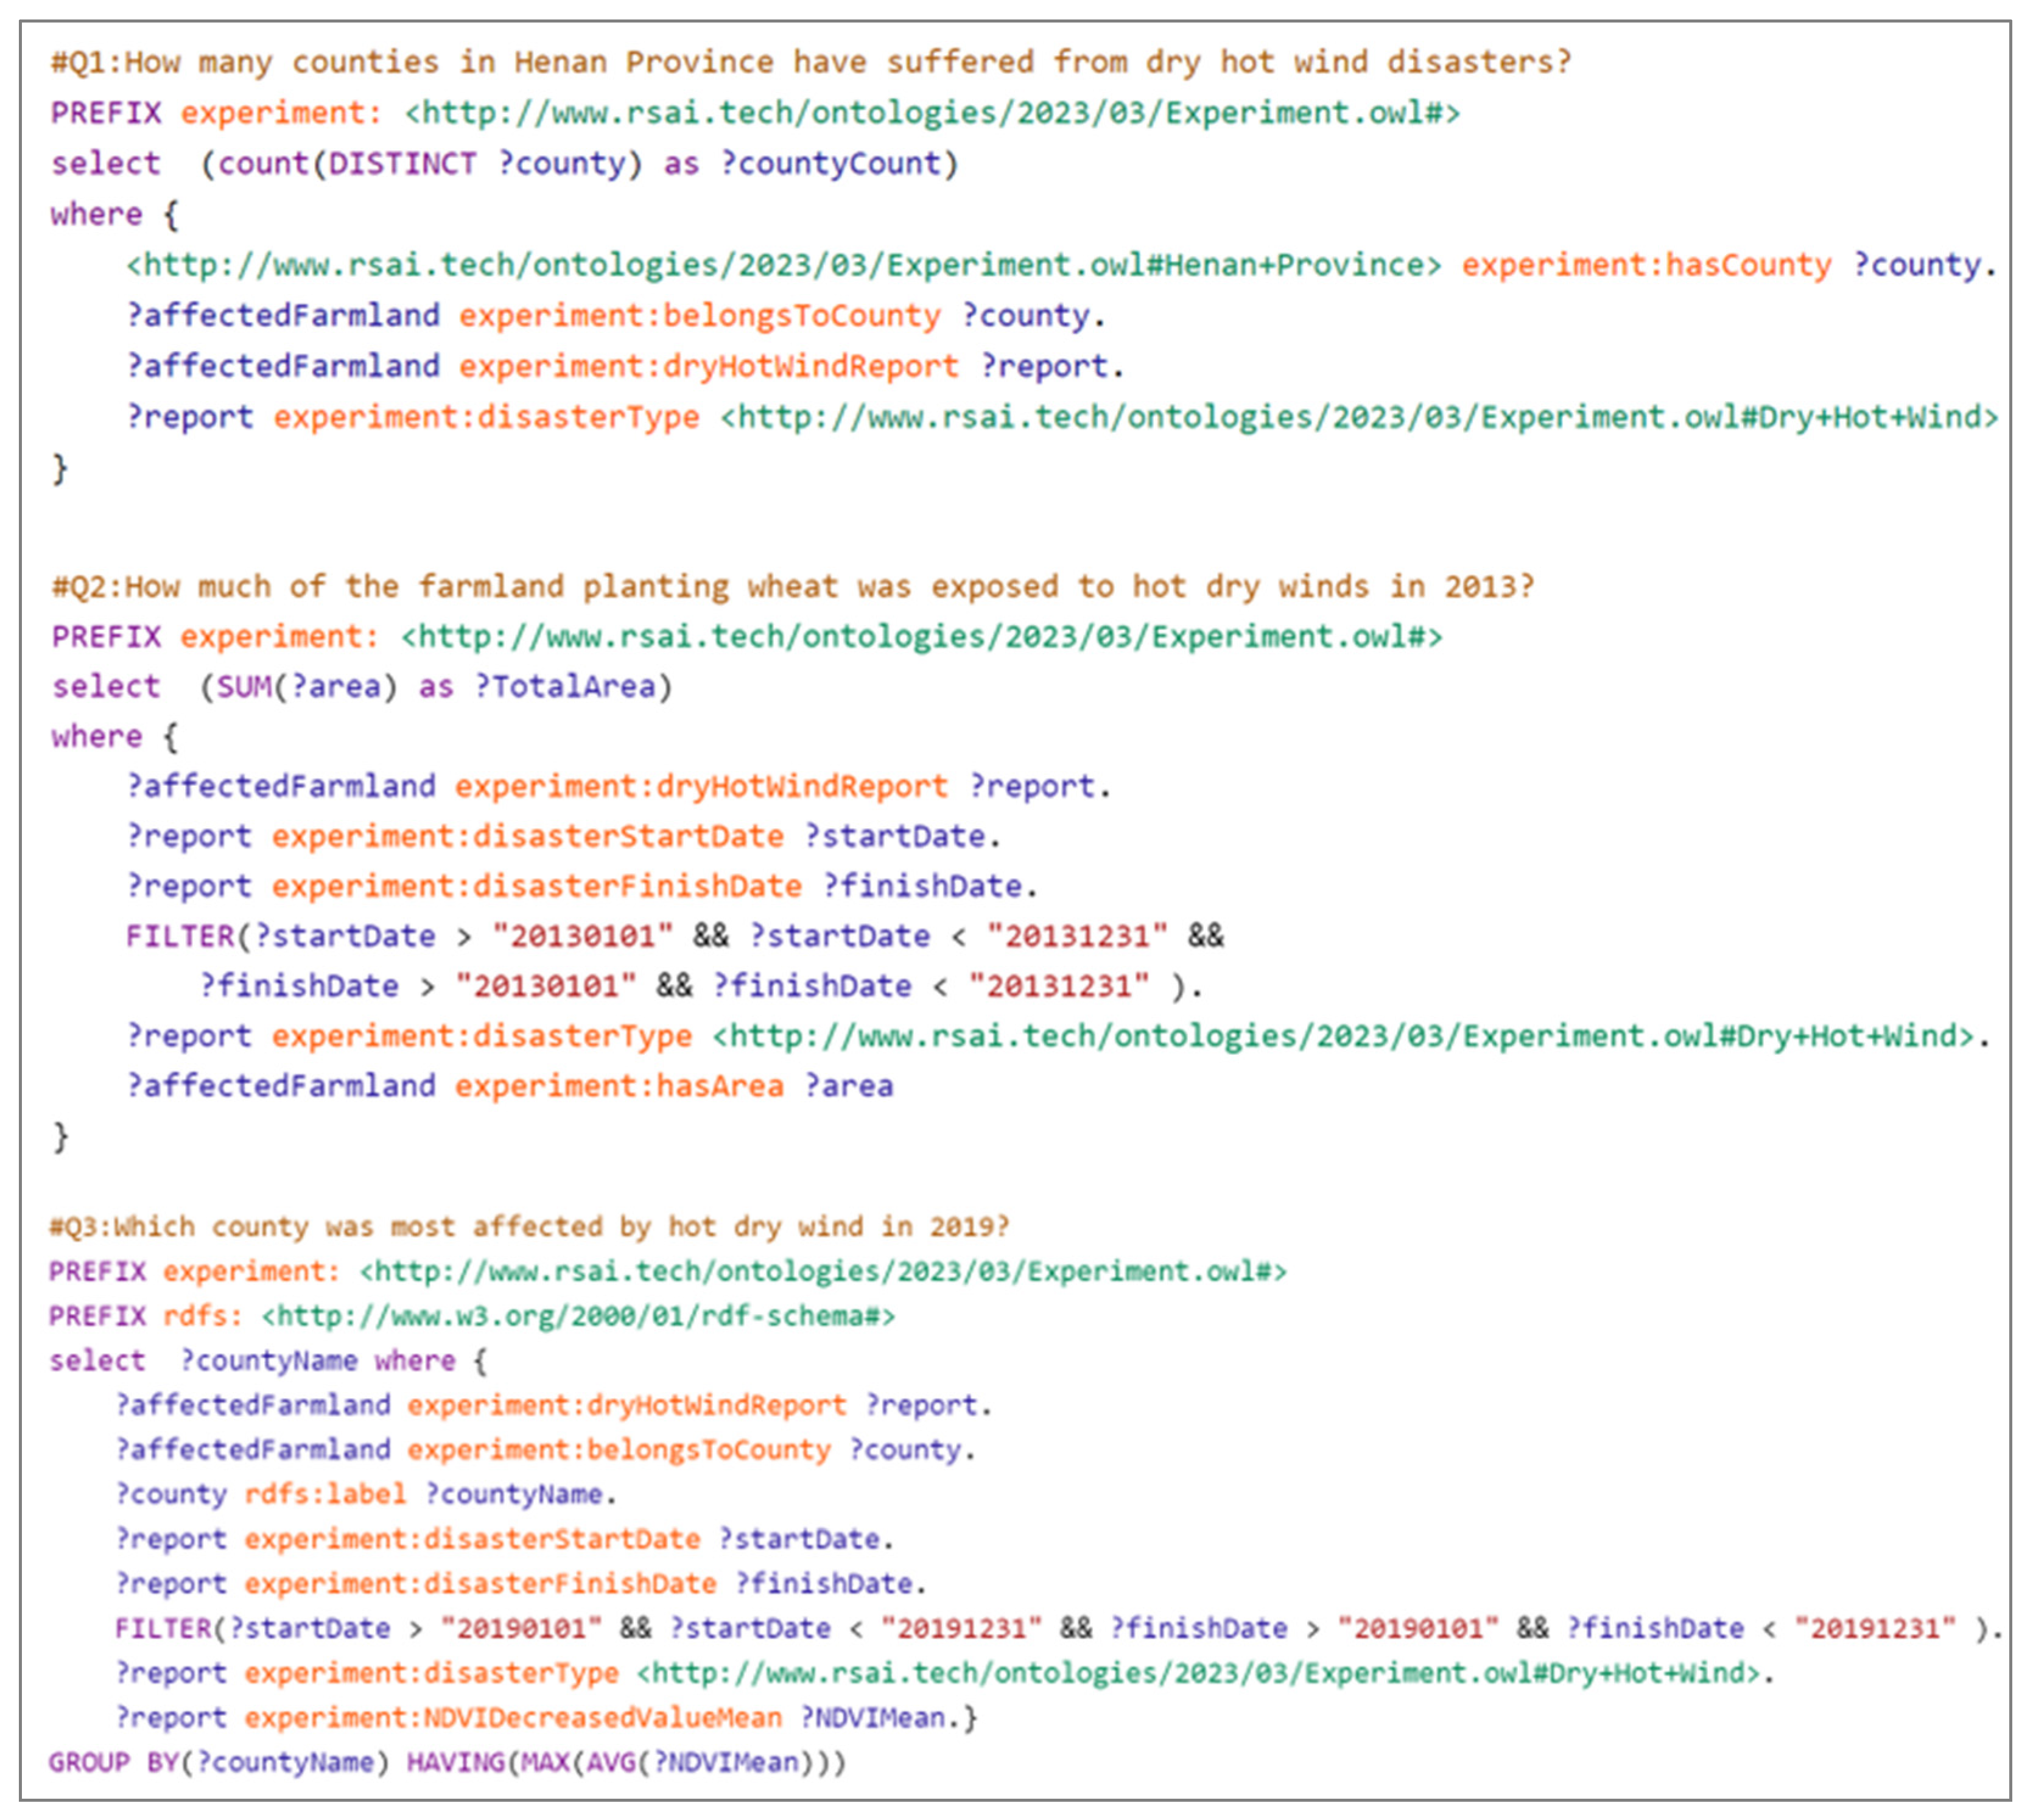The image size is (2033, 1820).
Task: Click experiment:NDVIDecreasedValueMean predicate
Action: [512, 1717]
